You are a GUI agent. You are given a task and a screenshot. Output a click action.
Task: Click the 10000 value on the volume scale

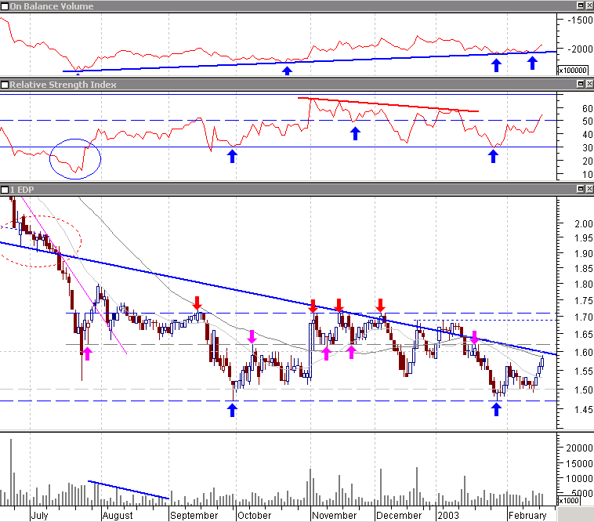pos(579,479)
